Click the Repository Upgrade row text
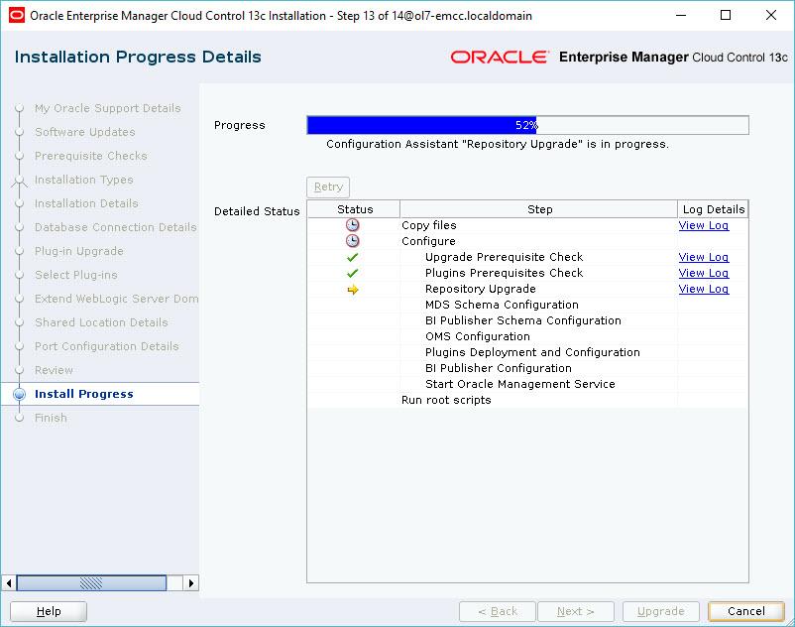795x627 pixels. [x=480, y=289]
